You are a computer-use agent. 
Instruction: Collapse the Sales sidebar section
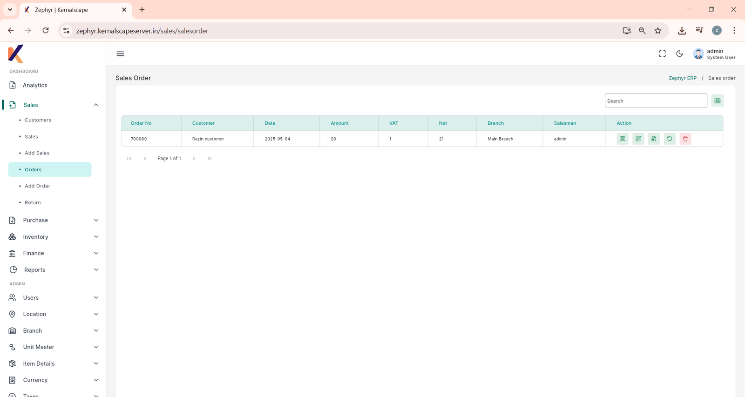(x=96, y=105)
